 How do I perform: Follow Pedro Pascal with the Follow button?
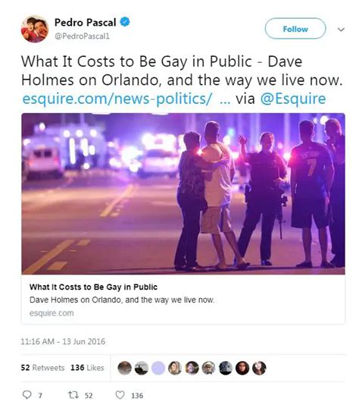pos(295,29)
